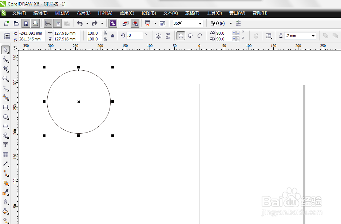341x224 pixels.
Task: Open the 视图(V) menu
Action: [62, 13]
